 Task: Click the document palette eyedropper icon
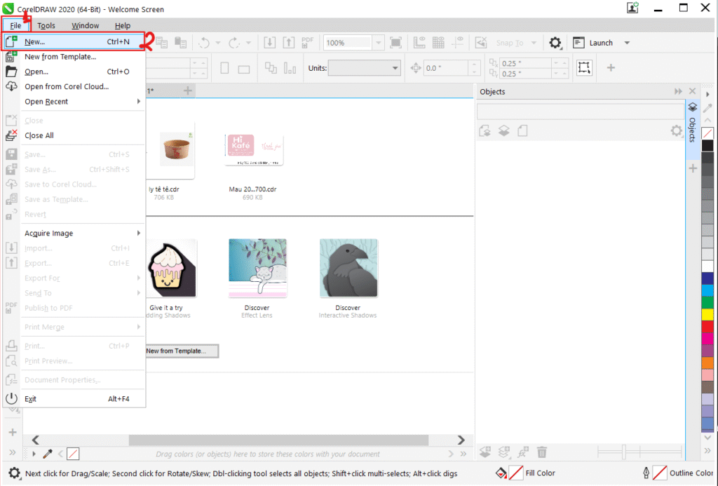[x=47, y=454]
